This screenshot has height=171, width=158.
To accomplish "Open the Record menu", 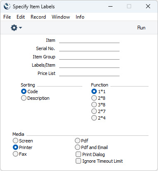I will [38, 17].
